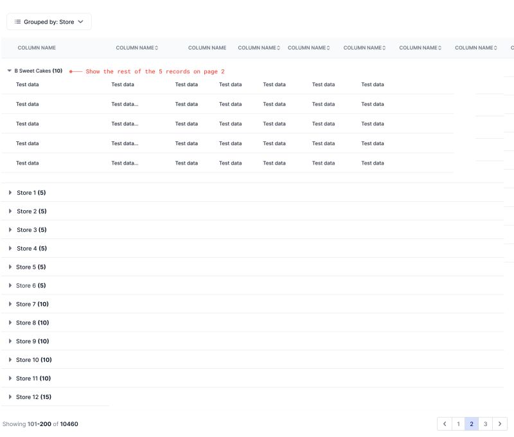
Task: Open page 3 of the table
Action: coord(486,424)
